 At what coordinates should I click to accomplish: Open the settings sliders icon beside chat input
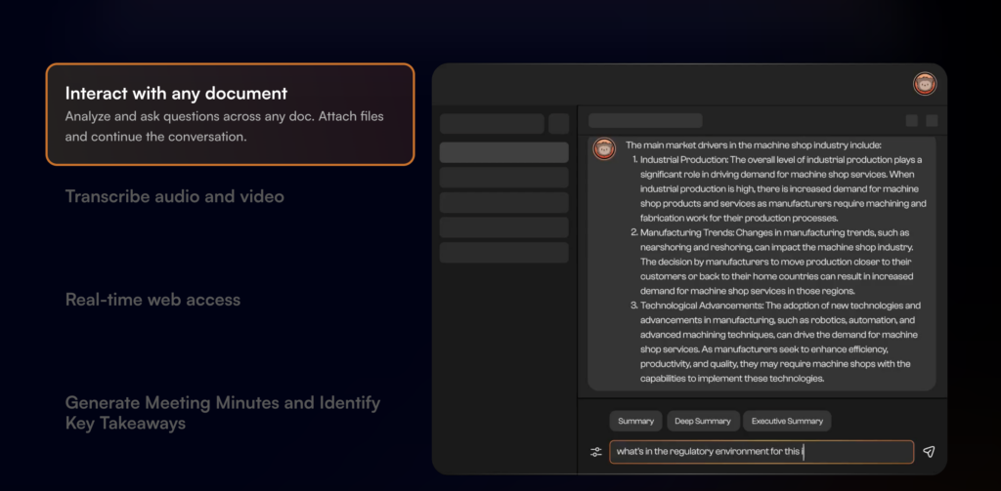[596, 451]
